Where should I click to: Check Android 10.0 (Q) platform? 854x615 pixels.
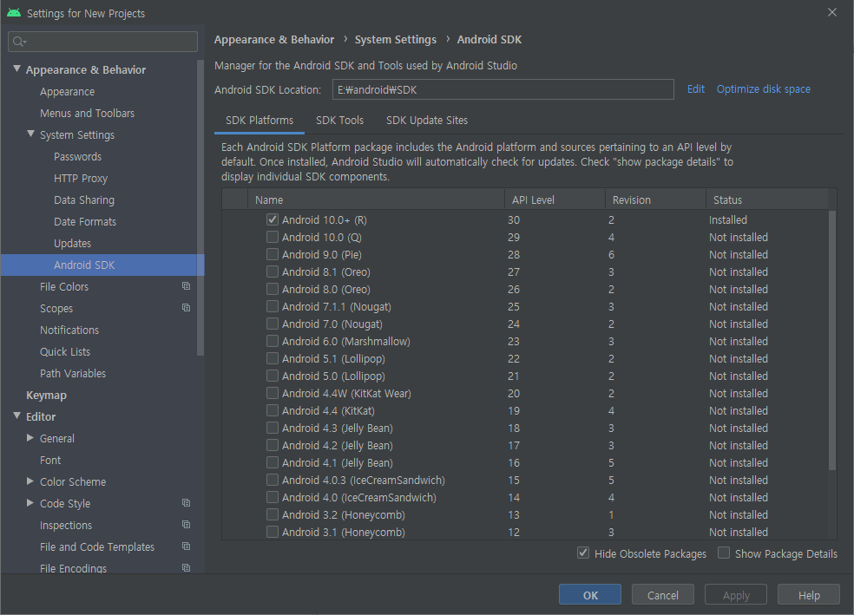pyautogui.click(x=273, y=238)
